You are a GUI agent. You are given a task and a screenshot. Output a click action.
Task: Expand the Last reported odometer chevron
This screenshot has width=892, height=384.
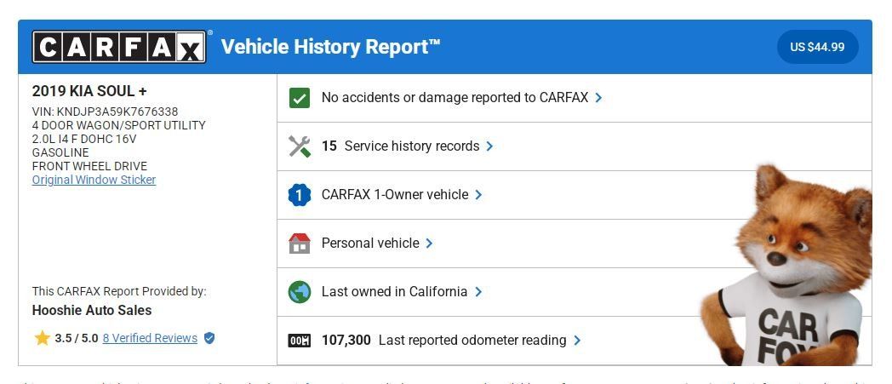[577, 341]
